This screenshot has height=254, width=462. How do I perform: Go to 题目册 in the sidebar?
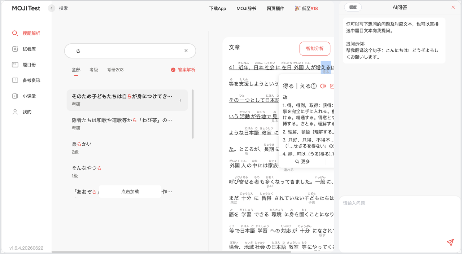(x=24, y=65)
